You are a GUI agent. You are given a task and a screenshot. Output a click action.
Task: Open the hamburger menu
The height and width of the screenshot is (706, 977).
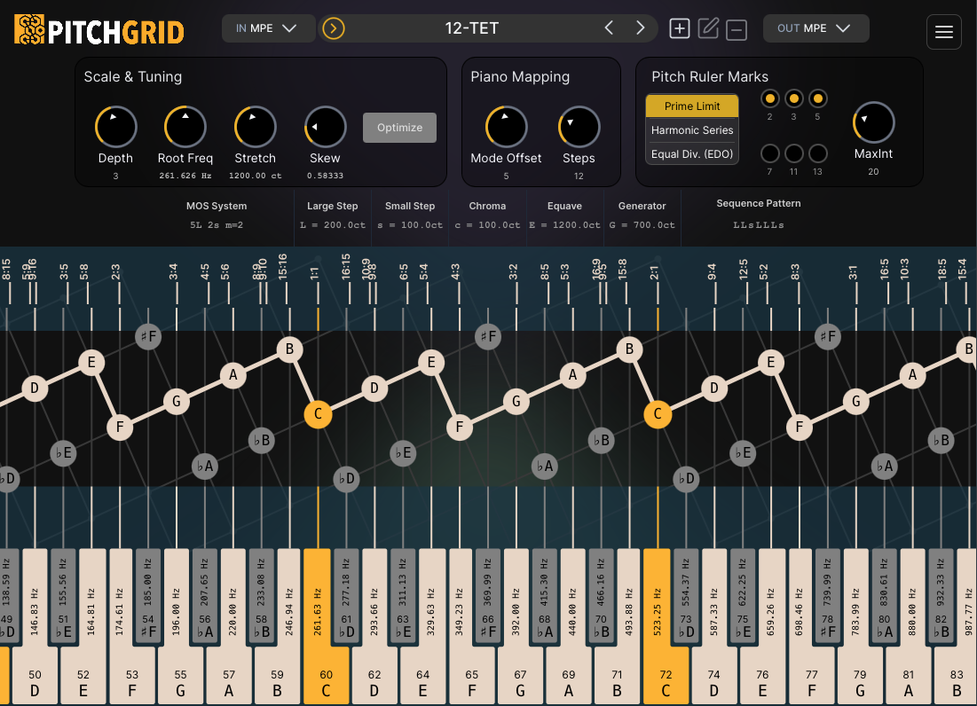943,32
